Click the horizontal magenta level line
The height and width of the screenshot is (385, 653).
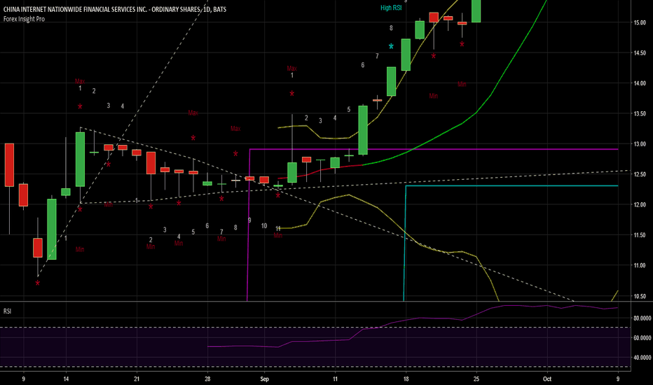[434, 149]
